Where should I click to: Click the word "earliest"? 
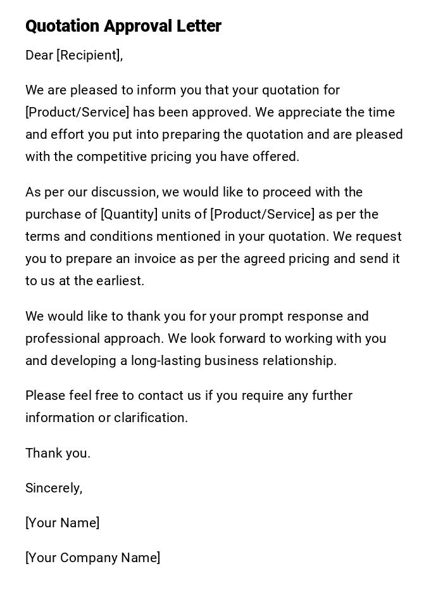pyautogui.click(x=120, y=281)
